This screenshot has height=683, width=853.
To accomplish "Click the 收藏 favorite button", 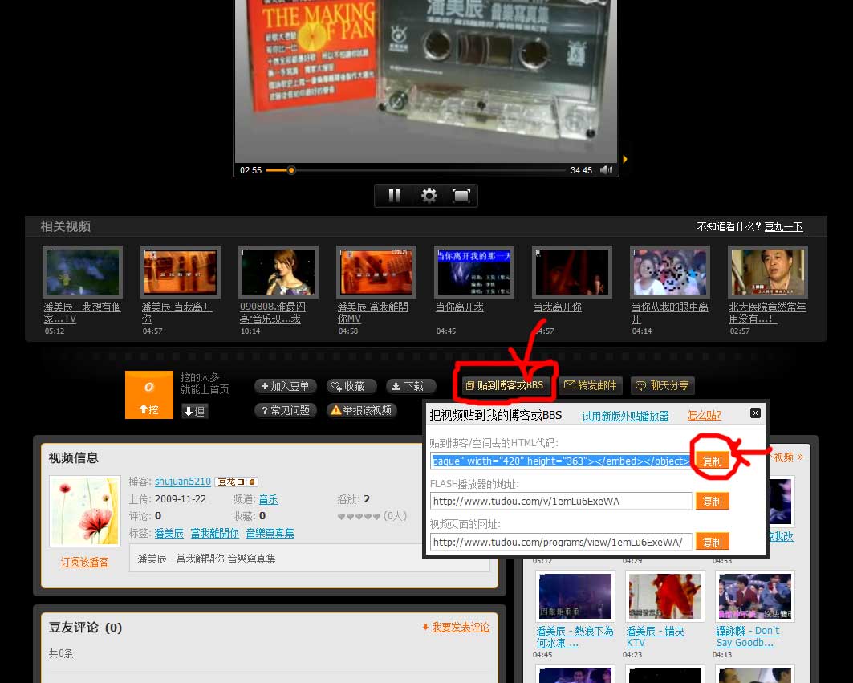I will point(351,386).
